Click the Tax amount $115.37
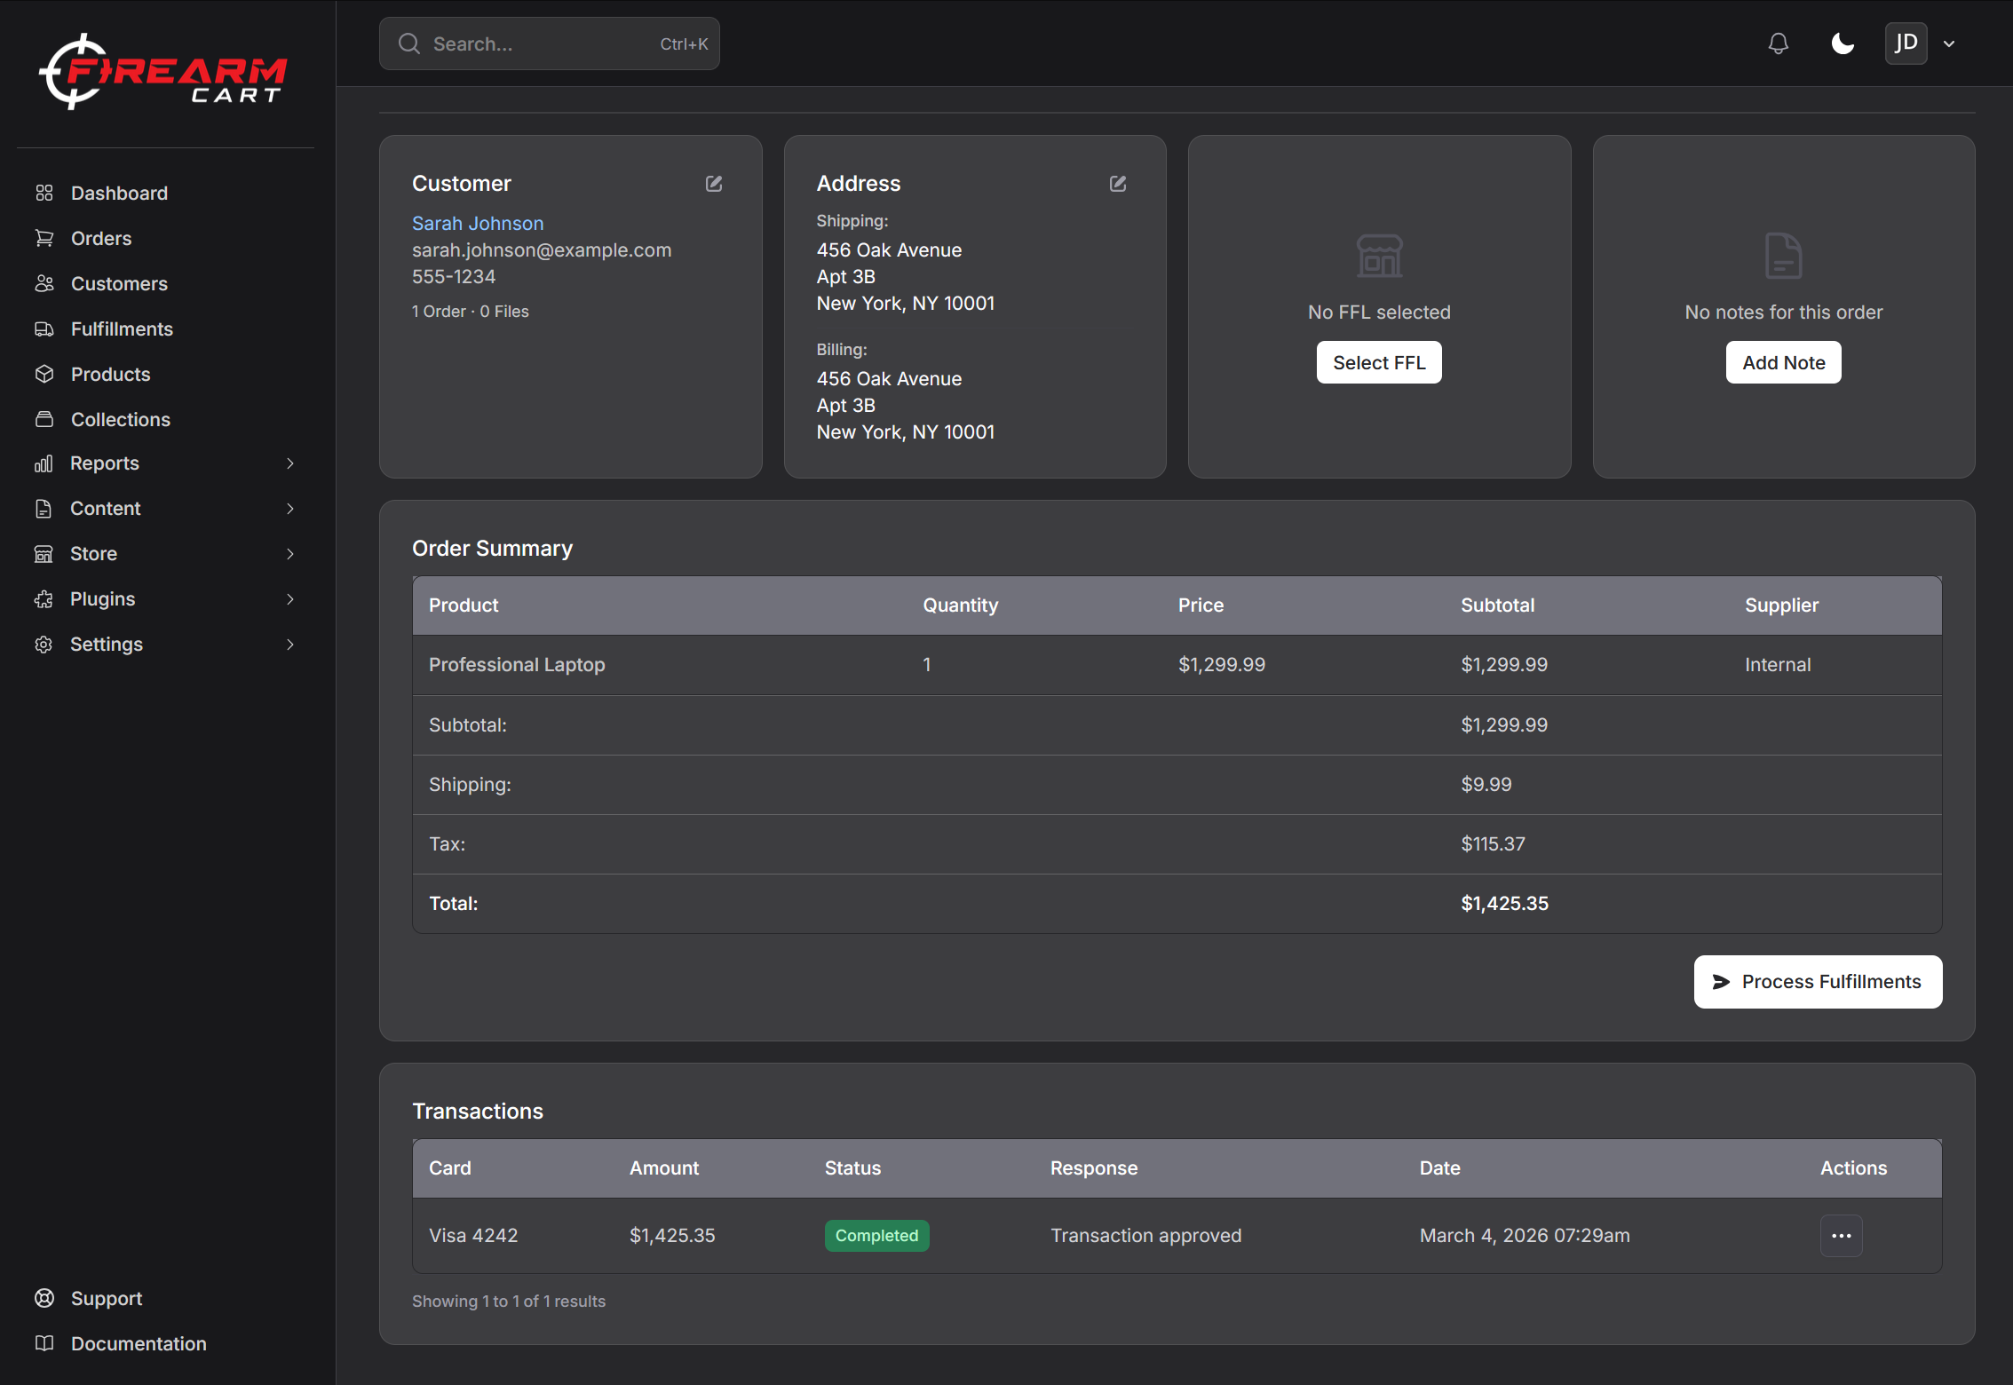Image resolution: width=2013 pixels, height=1385 pixels. click(1493, 844)
